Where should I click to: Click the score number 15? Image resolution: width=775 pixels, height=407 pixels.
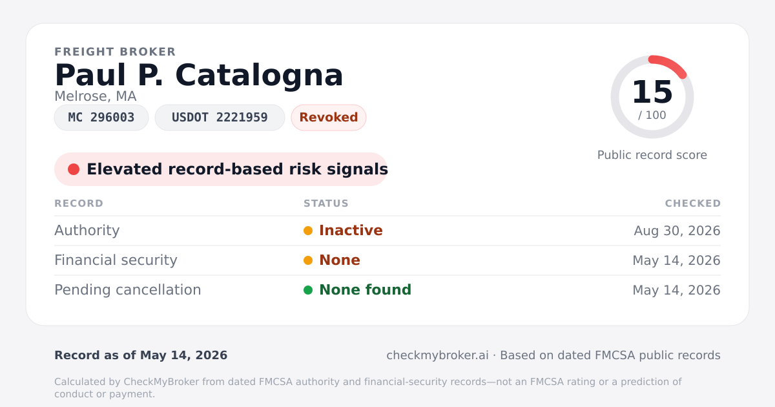[652, 92]
